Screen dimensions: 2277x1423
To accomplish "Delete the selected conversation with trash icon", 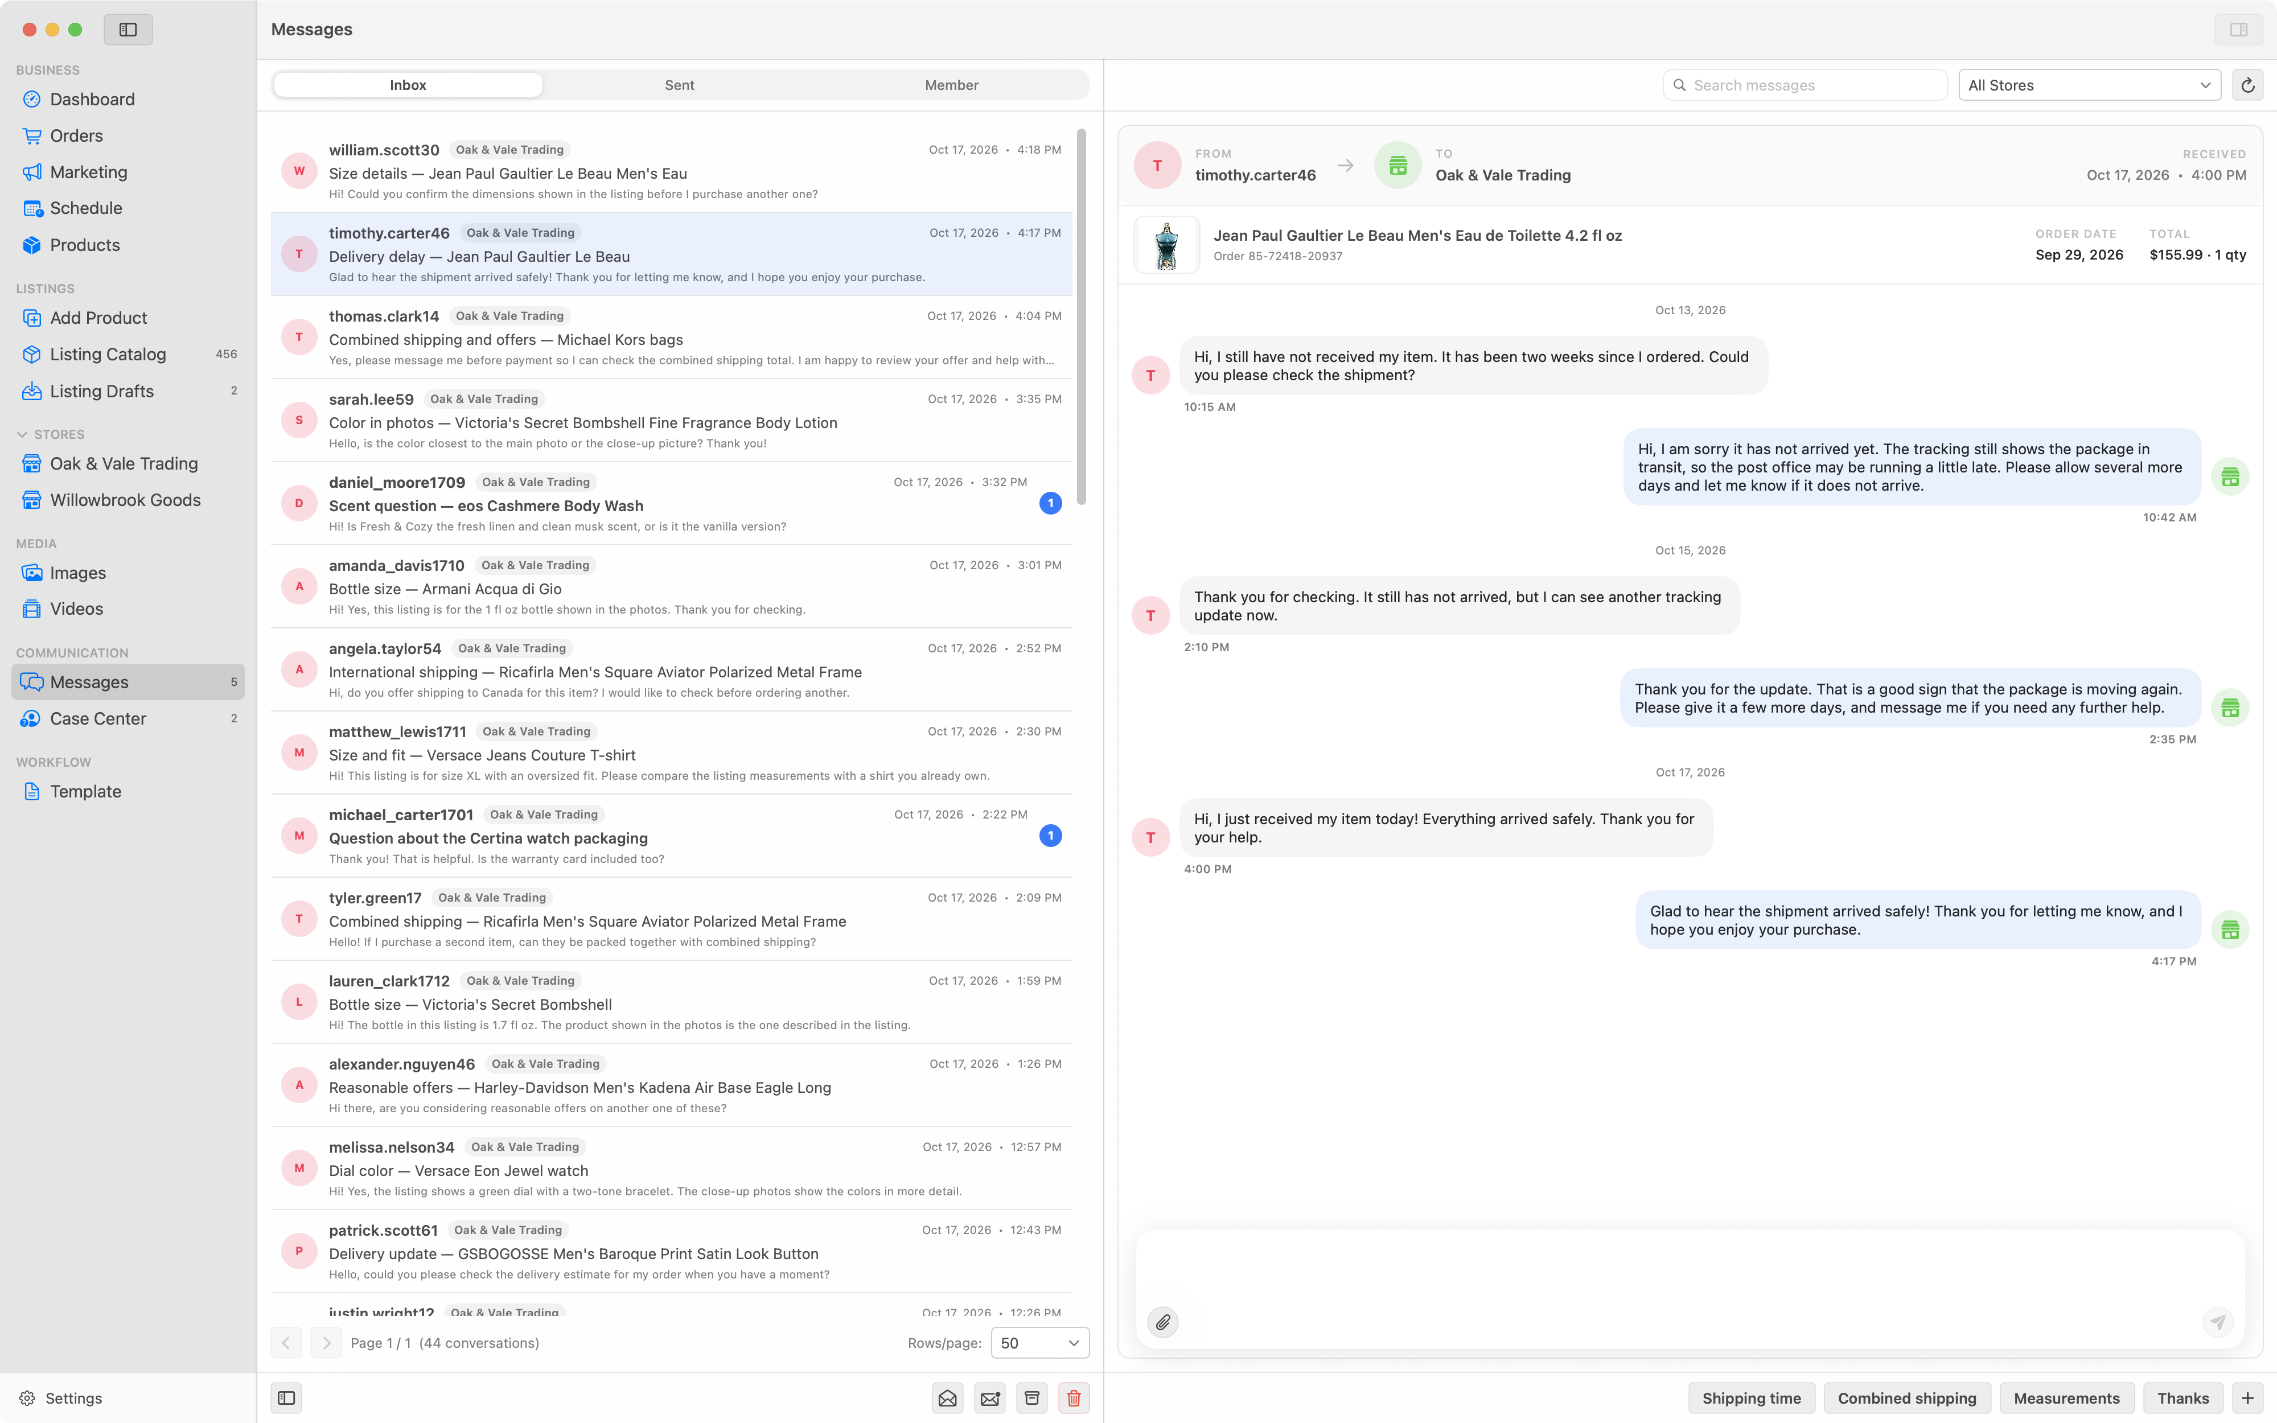I will tap(1074, 1397).
